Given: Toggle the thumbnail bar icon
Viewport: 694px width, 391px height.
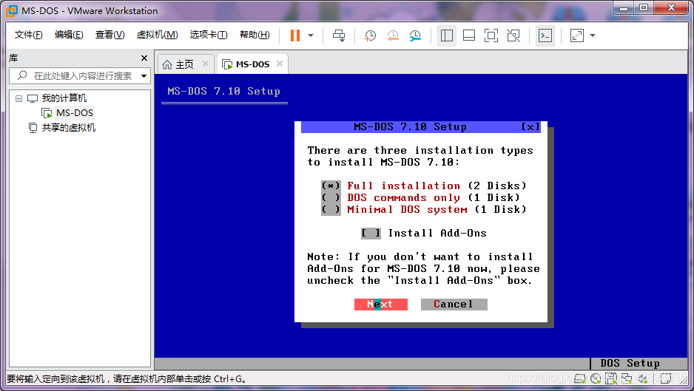Looking at the screenshot, I should coord(469,35).
